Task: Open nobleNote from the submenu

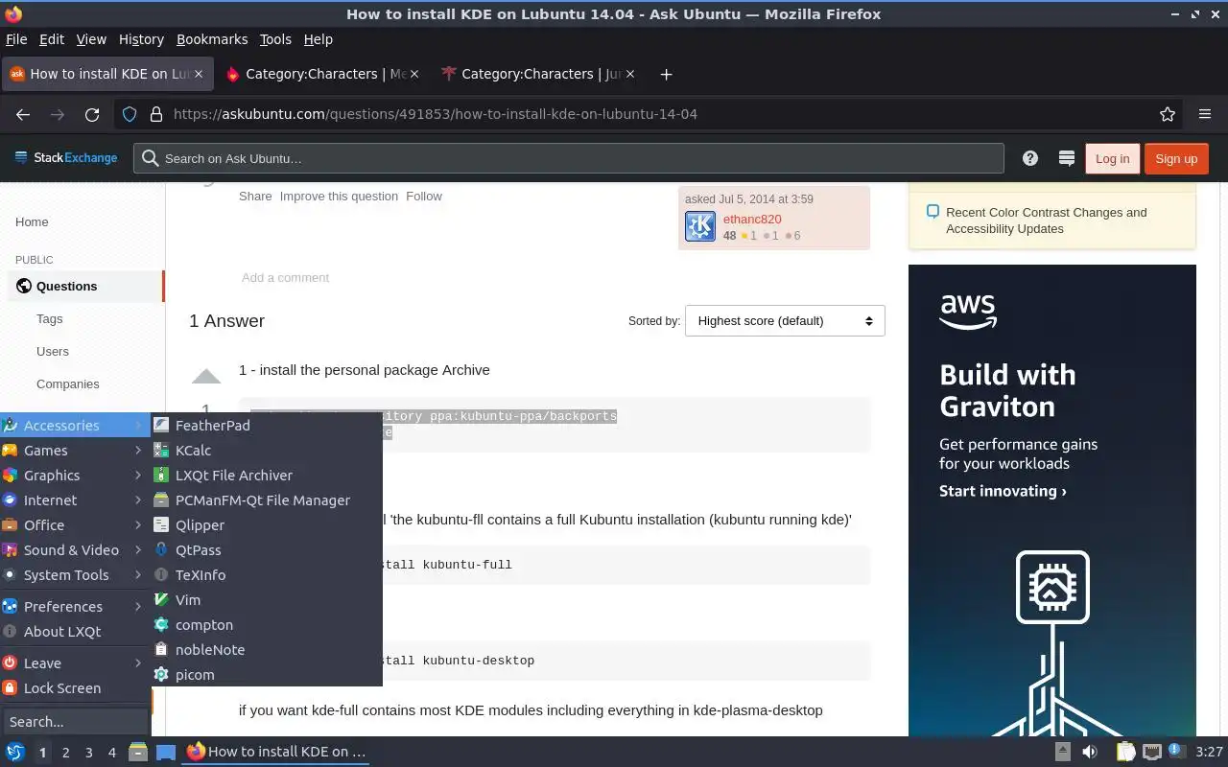Action: (267, 650)
